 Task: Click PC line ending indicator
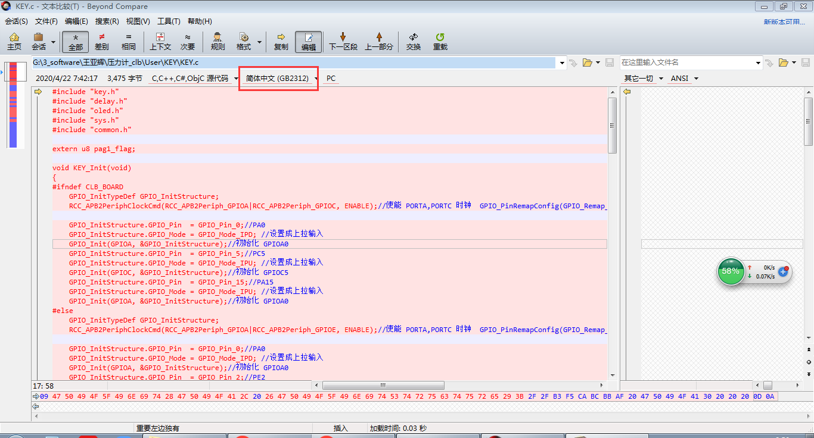pyautogui.click(x=331, y=79)
